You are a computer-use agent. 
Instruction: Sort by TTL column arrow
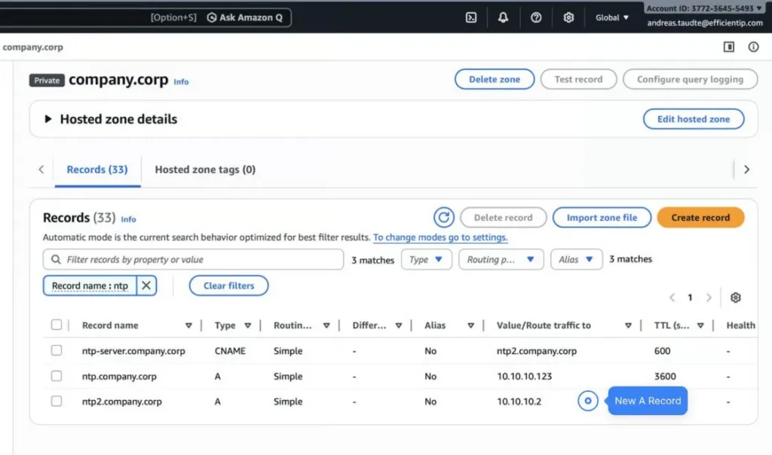pyautogui.click(x=700, y=325)
